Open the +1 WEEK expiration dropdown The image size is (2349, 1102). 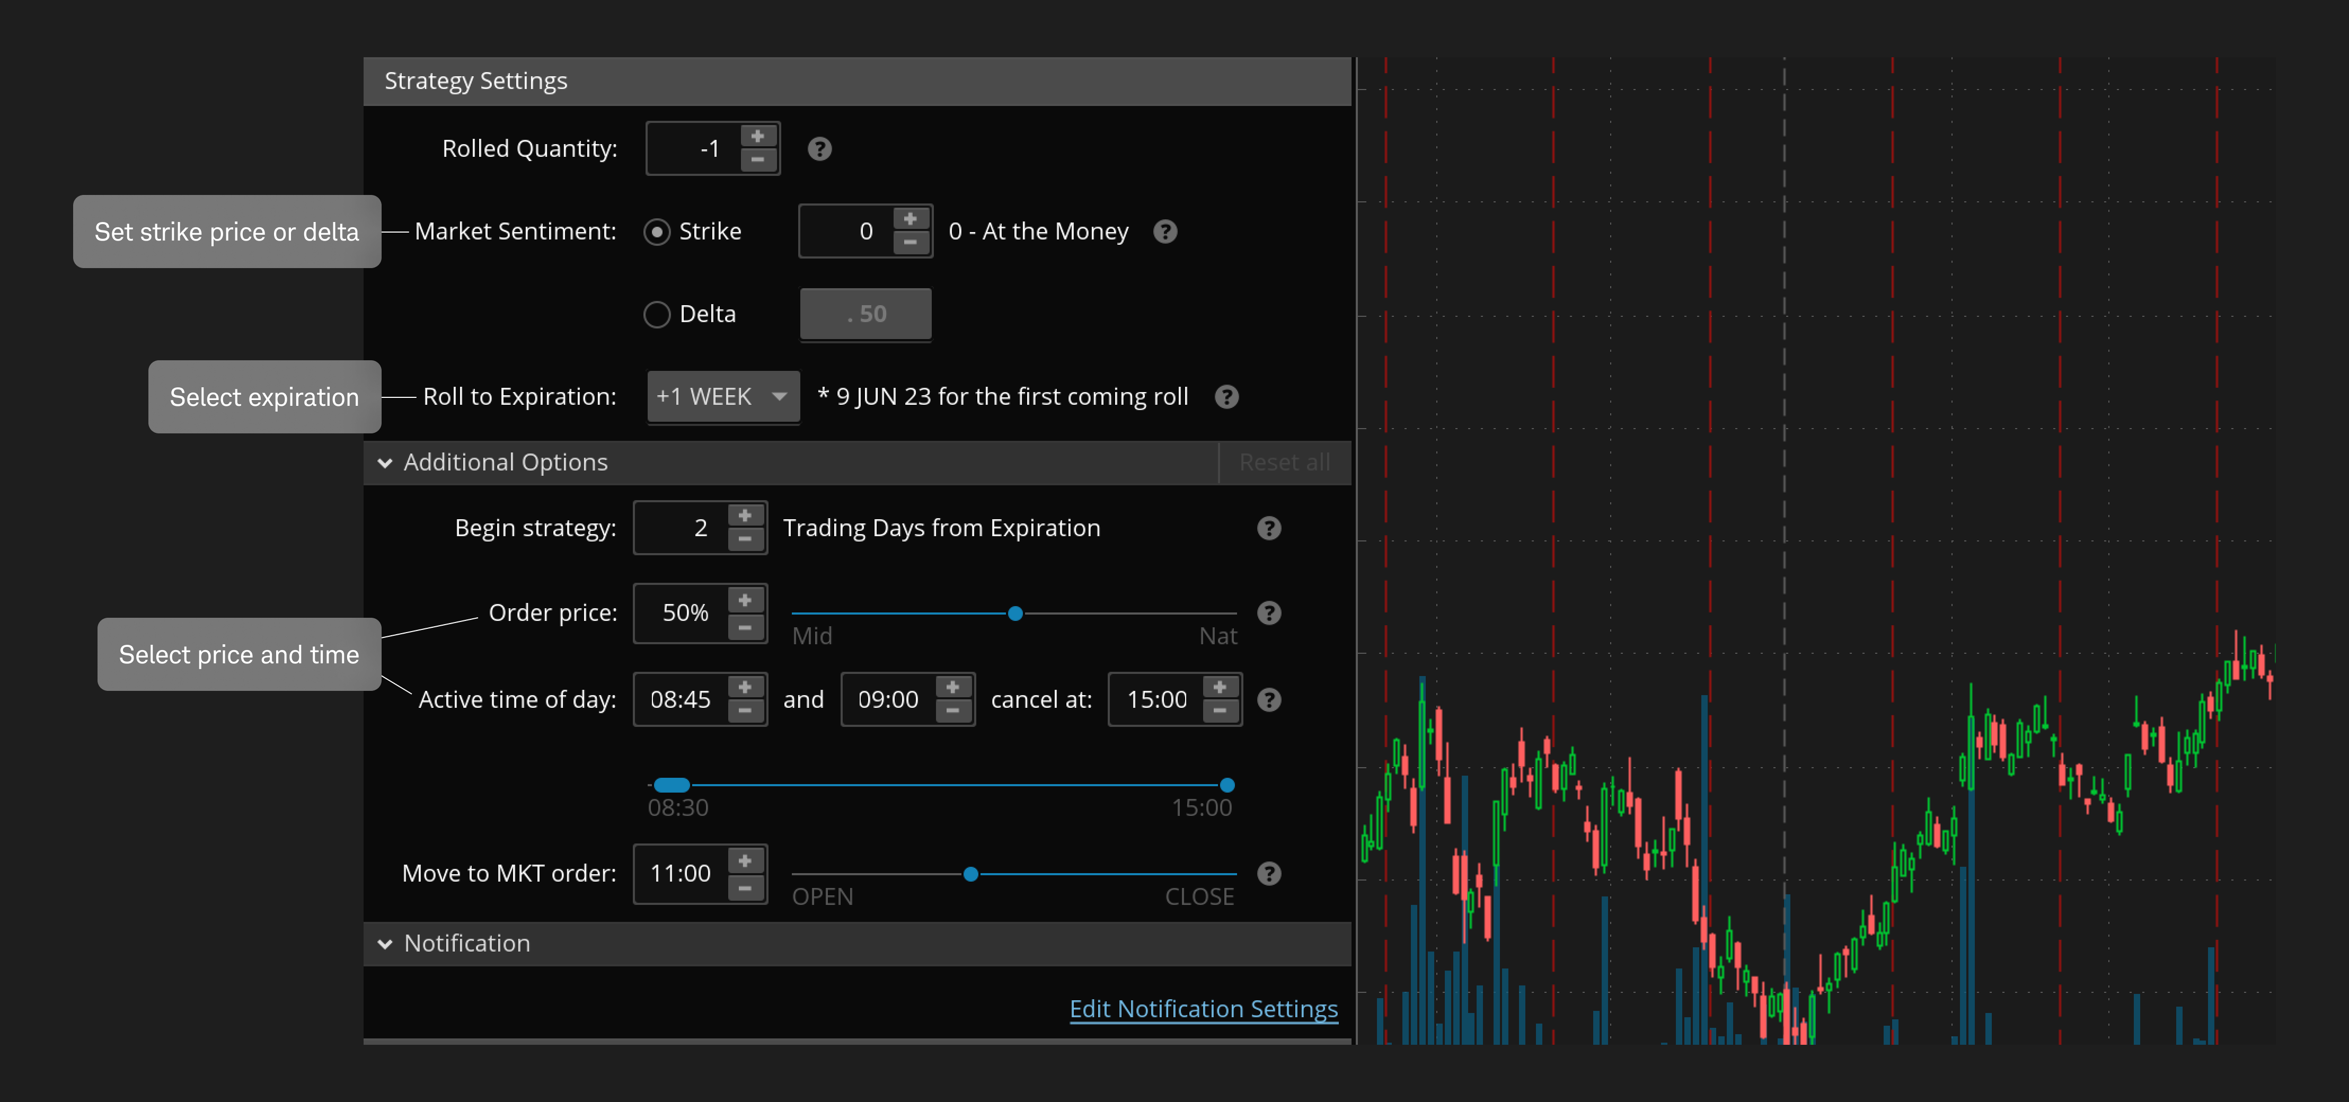click(x=722, y=396)
